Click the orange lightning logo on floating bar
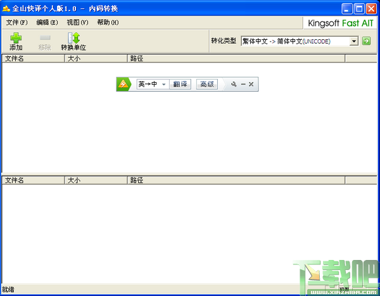The image size is (380, 296). 123,84
